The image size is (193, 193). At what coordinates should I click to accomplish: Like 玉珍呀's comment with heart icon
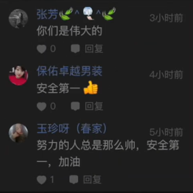point(42,180)
